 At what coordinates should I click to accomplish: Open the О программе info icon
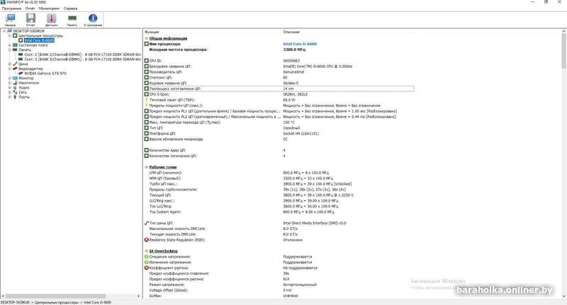click(x=93, y=18)
